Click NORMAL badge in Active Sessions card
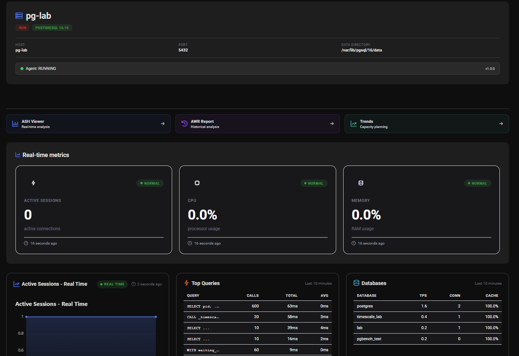The height and width of the screenshot is (356, 519). (x=150, y=183)
